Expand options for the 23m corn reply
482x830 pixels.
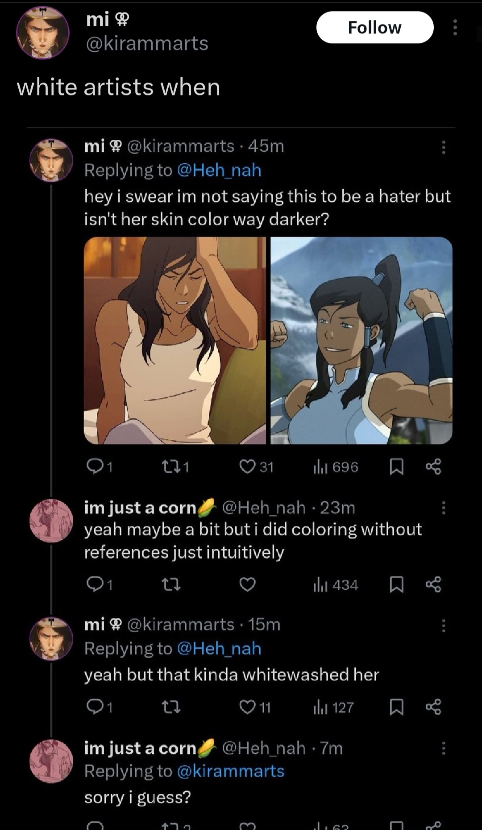(443, 508)
